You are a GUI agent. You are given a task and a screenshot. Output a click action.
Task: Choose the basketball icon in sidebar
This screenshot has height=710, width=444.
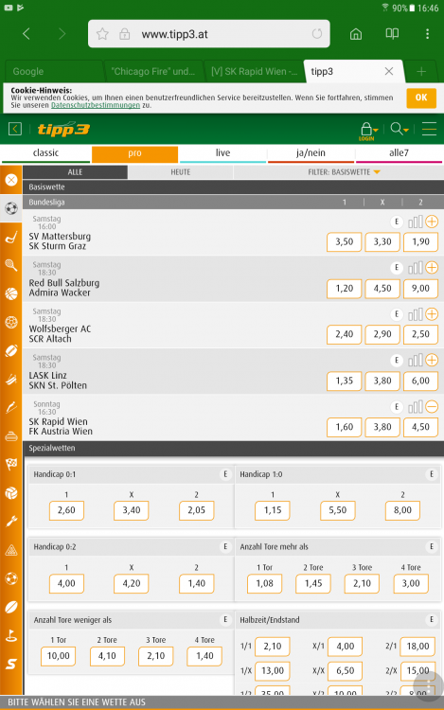tap(11, 293)
